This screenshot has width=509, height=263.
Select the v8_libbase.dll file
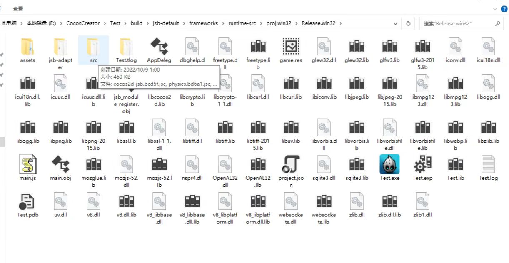click(x=160, y=208)
